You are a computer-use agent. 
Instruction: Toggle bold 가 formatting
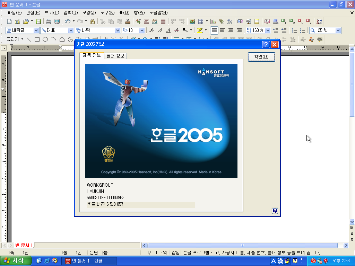coord(151,30)
